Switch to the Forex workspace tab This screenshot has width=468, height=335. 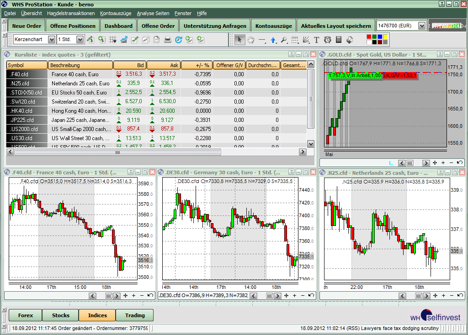(25, 315)
